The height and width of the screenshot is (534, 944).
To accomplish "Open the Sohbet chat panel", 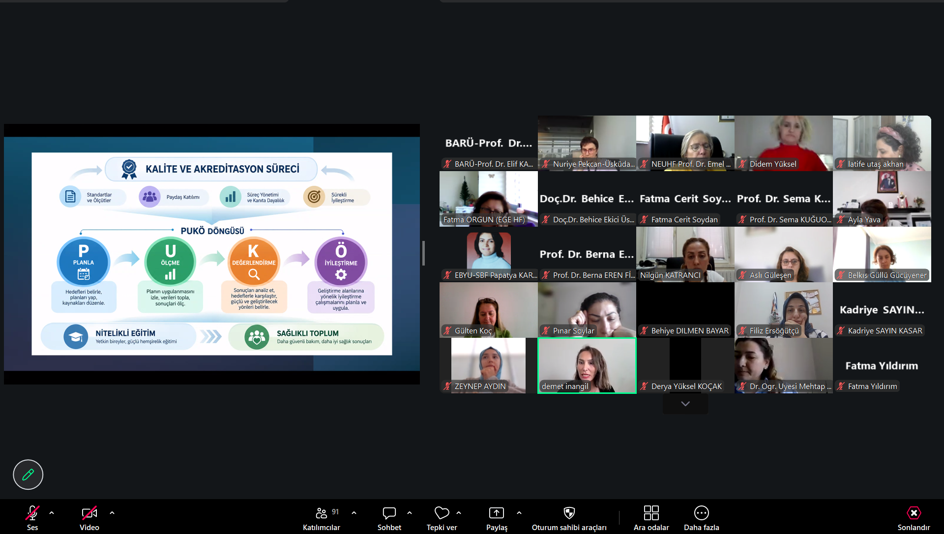I will 389,518.
